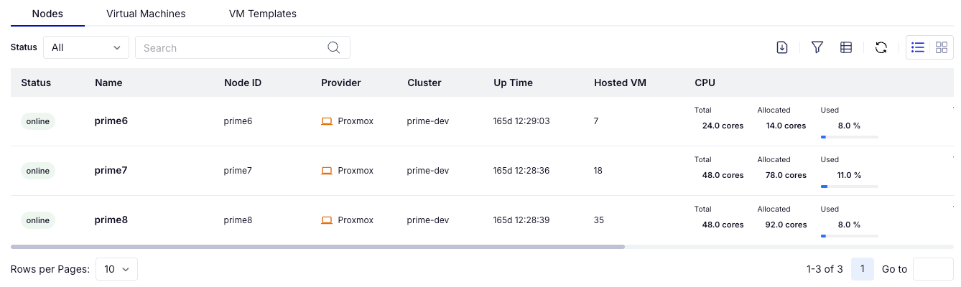Click the Proxmox provider icon for prime8

(x=327, y=220)
